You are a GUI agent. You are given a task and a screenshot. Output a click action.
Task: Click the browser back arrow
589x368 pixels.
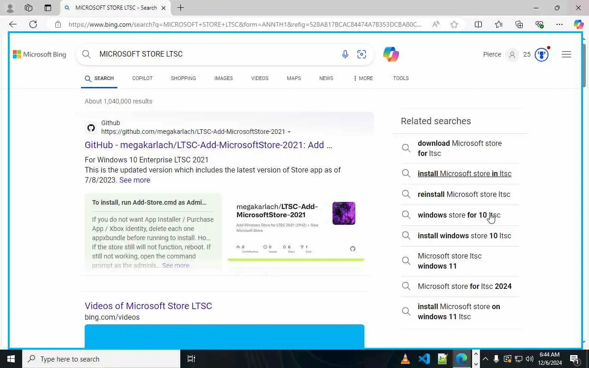point(13,24)
